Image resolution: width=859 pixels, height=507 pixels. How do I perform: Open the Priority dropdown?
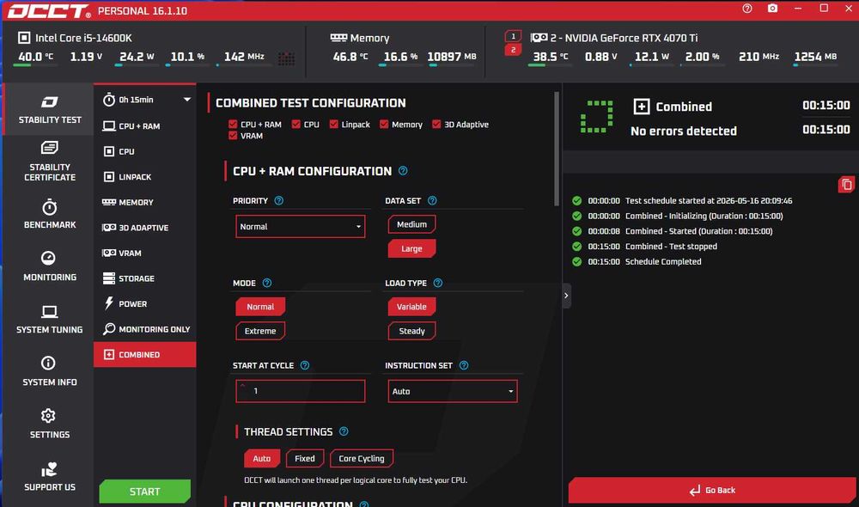pos(300,226)
